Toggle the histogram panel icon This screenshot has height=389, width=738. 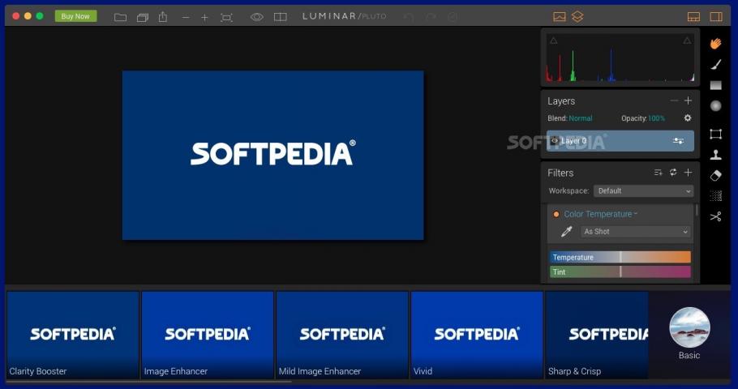(559, 17)
